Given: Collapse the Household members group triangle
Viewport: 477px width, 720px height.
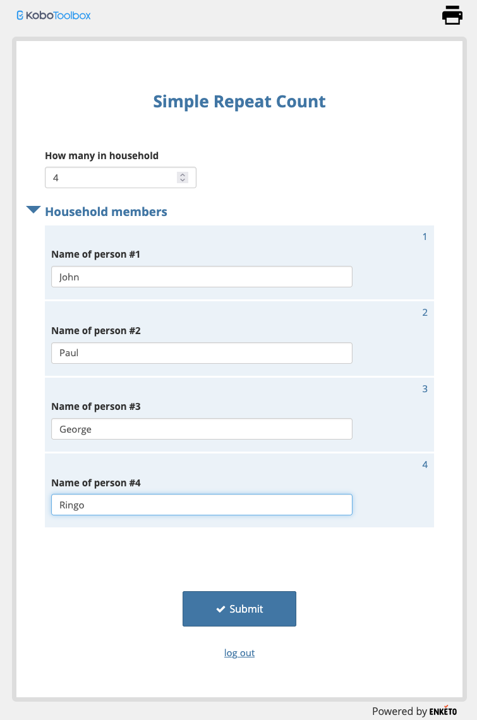Looking at the screenshot, I should (33, 210).
